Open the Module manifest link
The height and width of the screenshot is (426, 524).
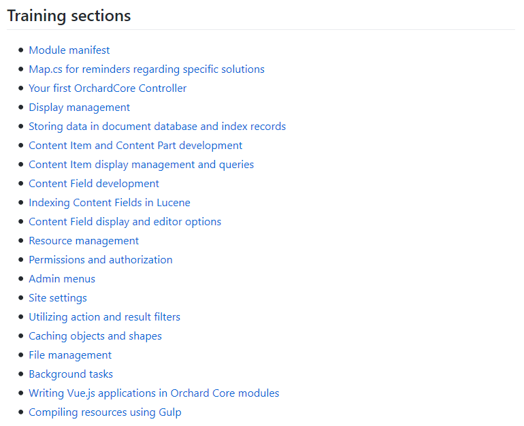point(69,50)
